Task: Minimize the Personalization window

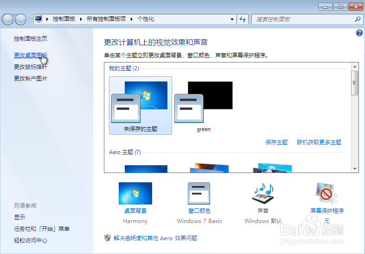Action: coord(325,7)
